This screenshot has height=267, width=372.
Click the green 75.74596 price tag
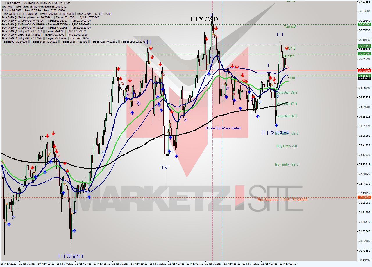click(x=364, y=54)
